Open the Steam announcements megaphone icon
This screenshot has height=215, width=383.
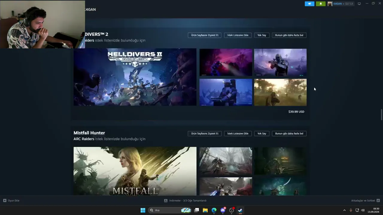[x=309, y=4]
